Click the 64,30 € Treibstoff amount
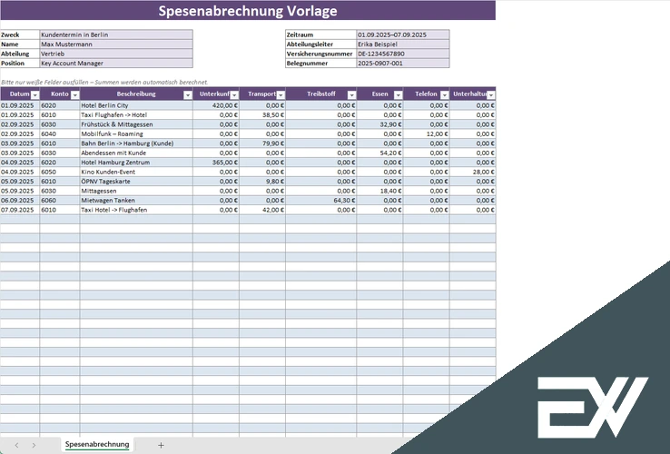 tap(320, 200)
